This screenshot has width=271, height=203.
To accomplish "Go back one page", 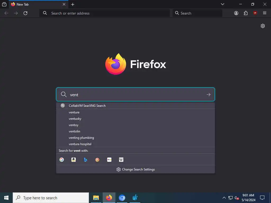I will (6, 13).
